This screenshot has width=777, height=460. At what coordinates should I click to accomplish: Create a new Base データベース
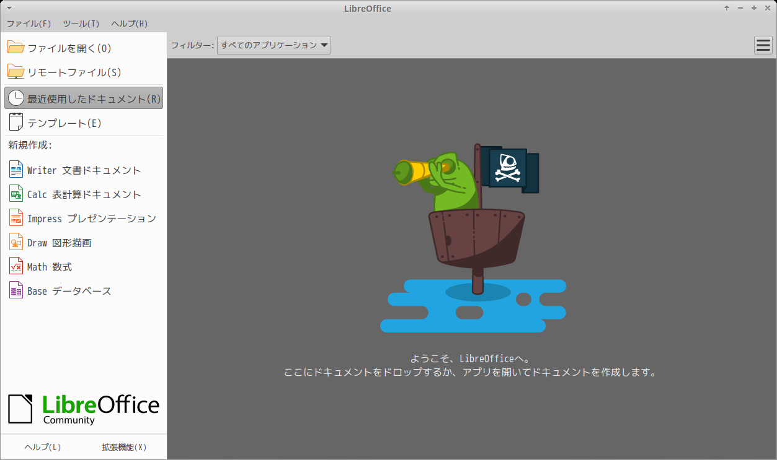(84, 290)
